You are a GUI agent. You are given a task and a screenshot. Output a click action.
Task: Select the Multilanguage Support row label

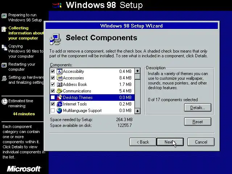point(82,111)
